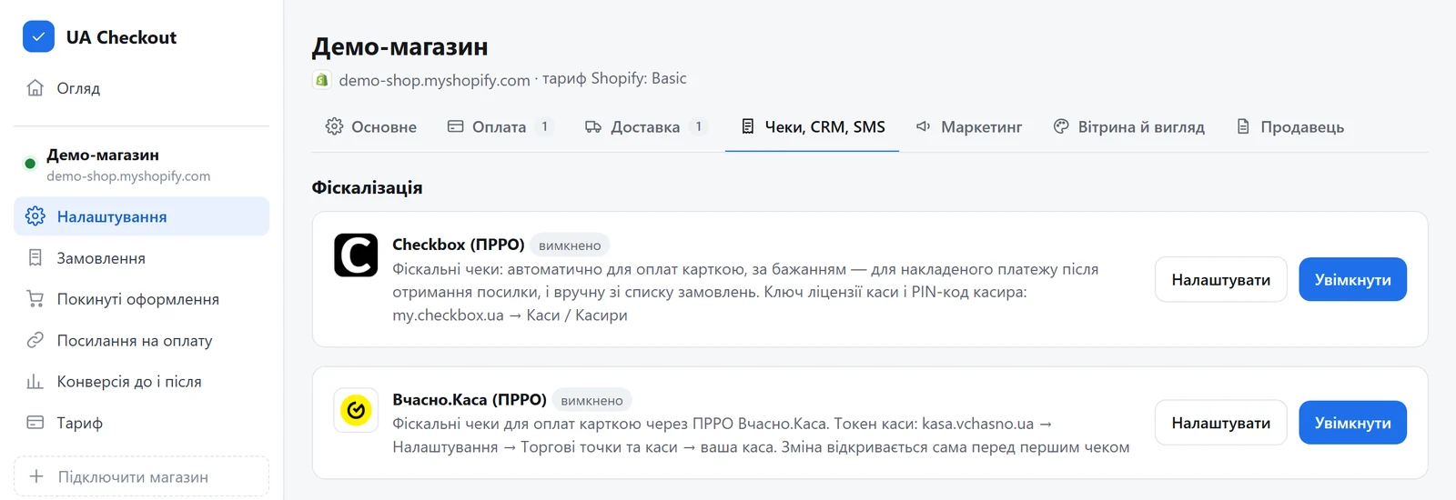Click the megaphone icon on Маркетинг tab
Image resolution: width=1456 pixels, height=500 pixels.
(924, 126)
